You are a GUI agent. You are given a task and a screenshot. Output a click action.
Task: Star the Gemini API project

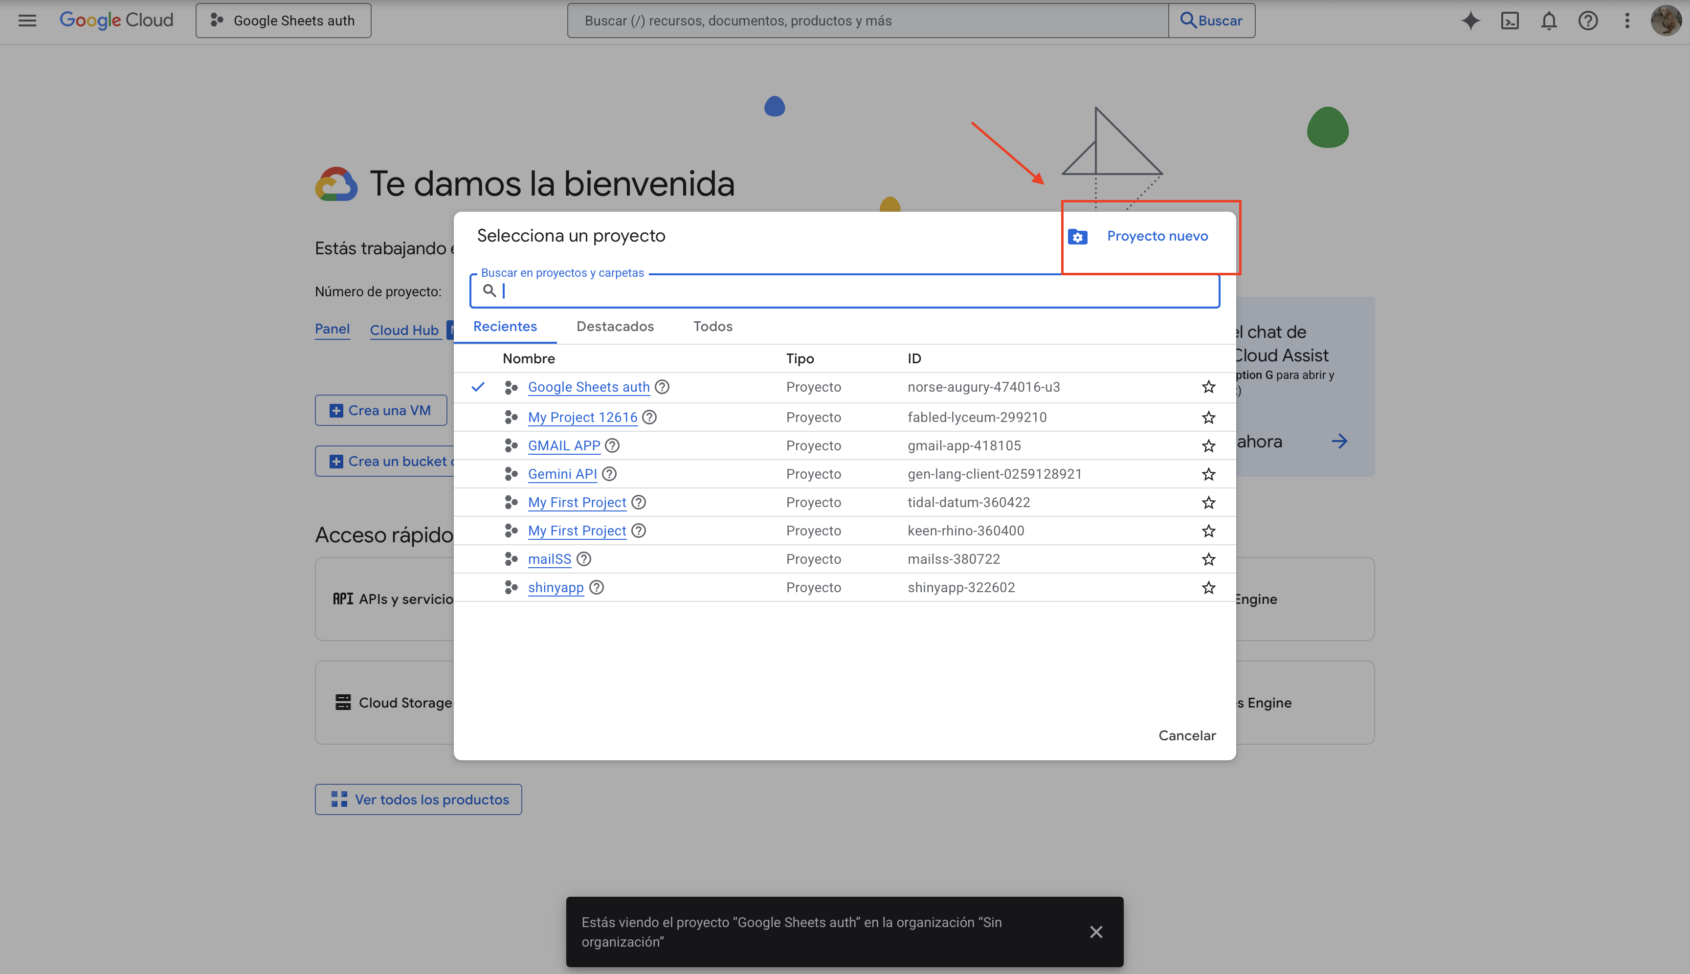point(1208,474)
